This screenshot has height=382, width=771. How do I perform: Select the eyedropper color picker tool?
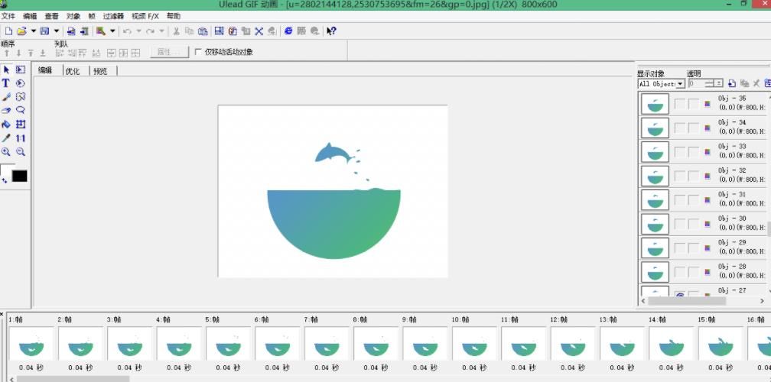tap(6, 138)
